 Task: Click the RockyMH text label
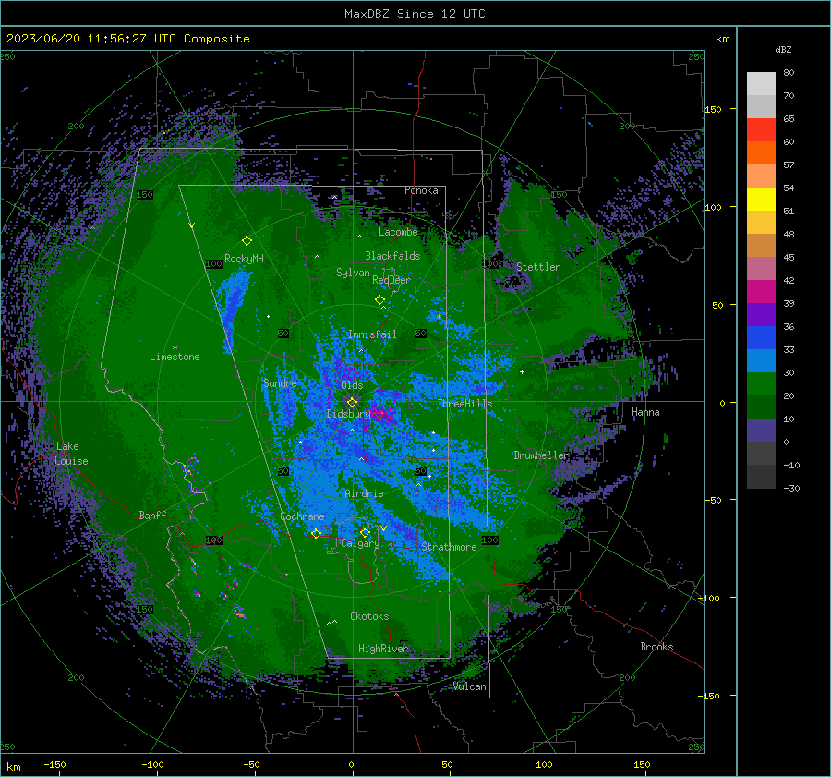coord(244,259)
